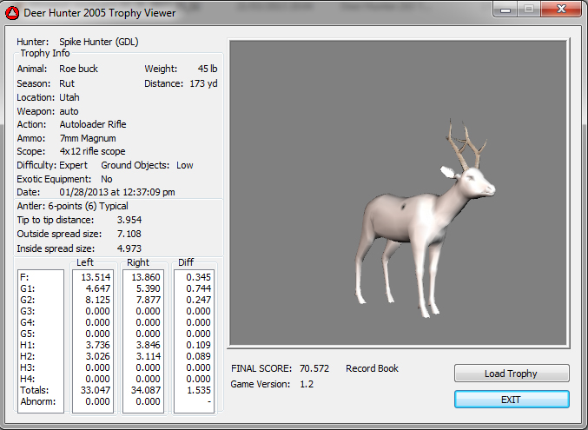Click the tip to tip distance value 3.954
This screenshot has width=588, height=430.
(x=129, y=220)
